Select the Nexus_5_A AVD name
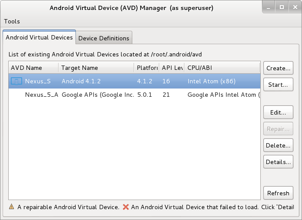302x220 pixels. [42, 95]
